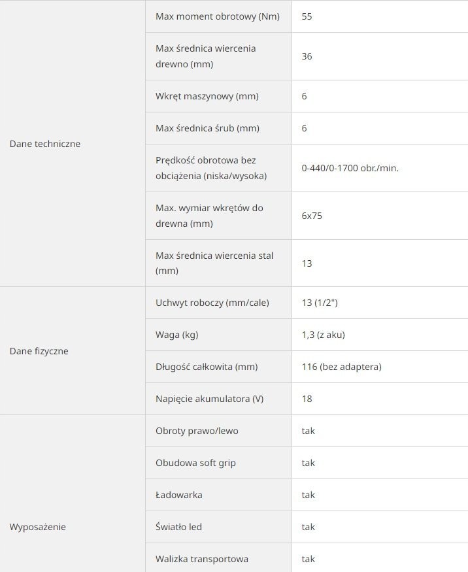
Task: Select the speed value "0-440/0-1700 obr./min."
Action: (x=350, y=168)
